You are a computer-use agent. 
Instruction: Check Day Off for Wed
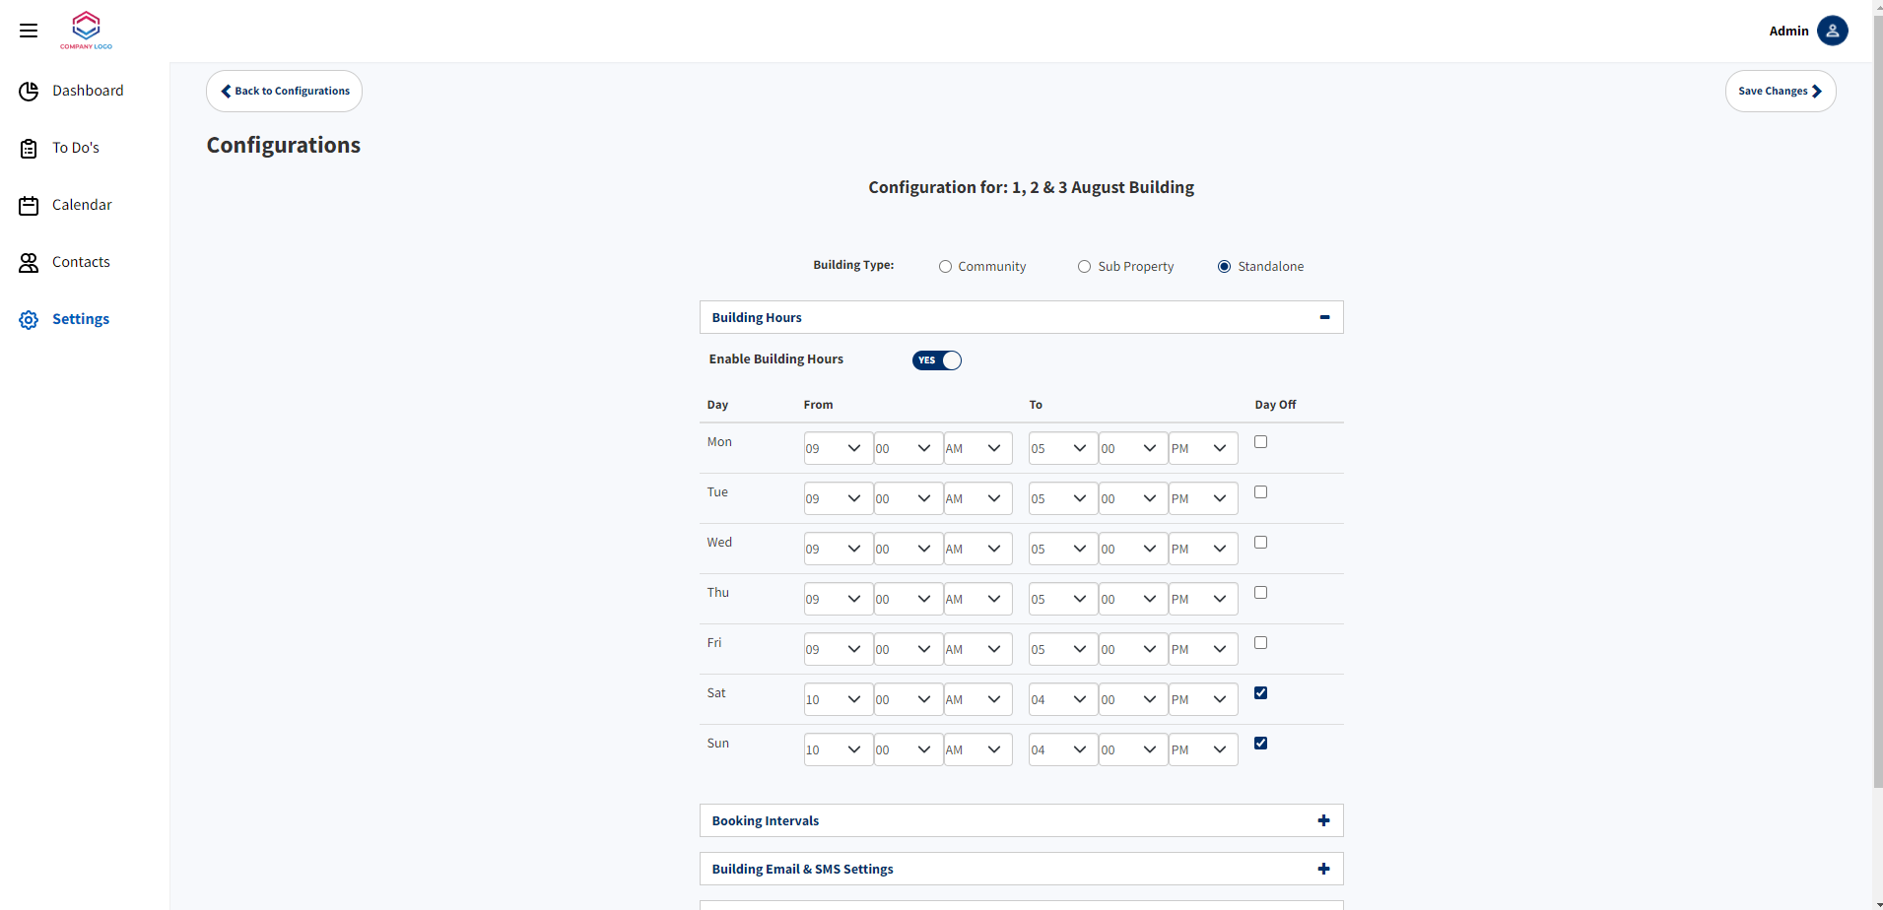(1260, 543)
